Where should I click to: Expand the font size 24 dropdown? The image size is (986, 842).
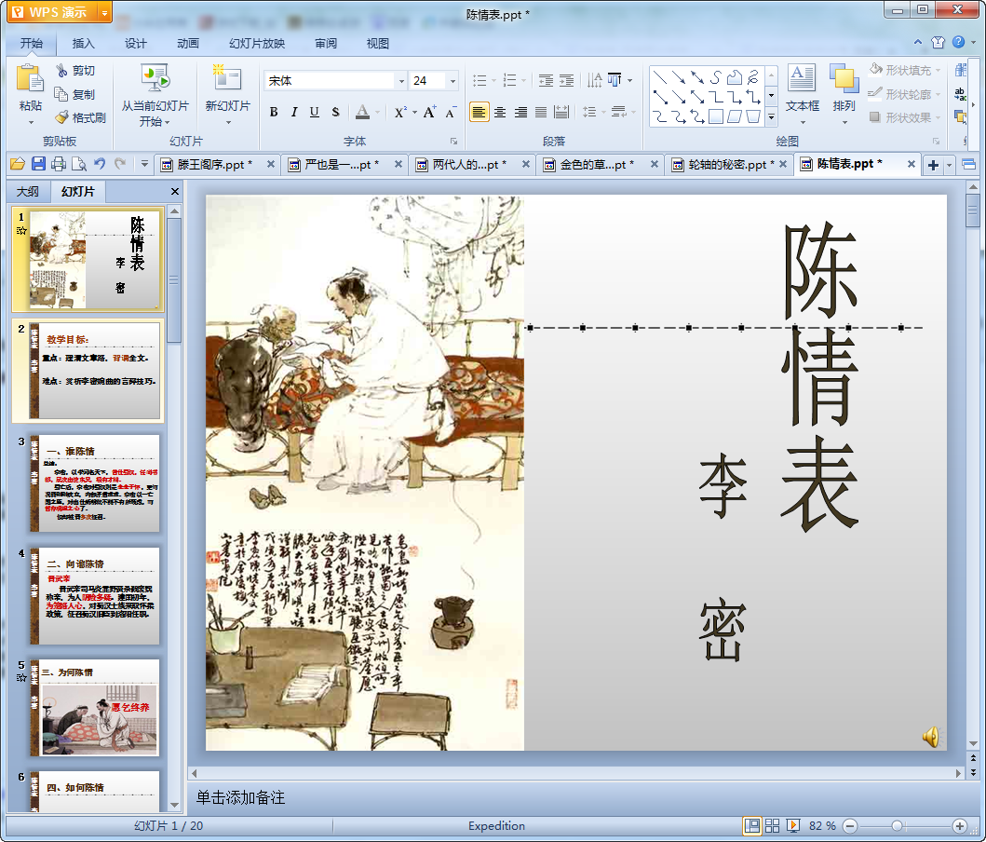click(x=452, y=81)
